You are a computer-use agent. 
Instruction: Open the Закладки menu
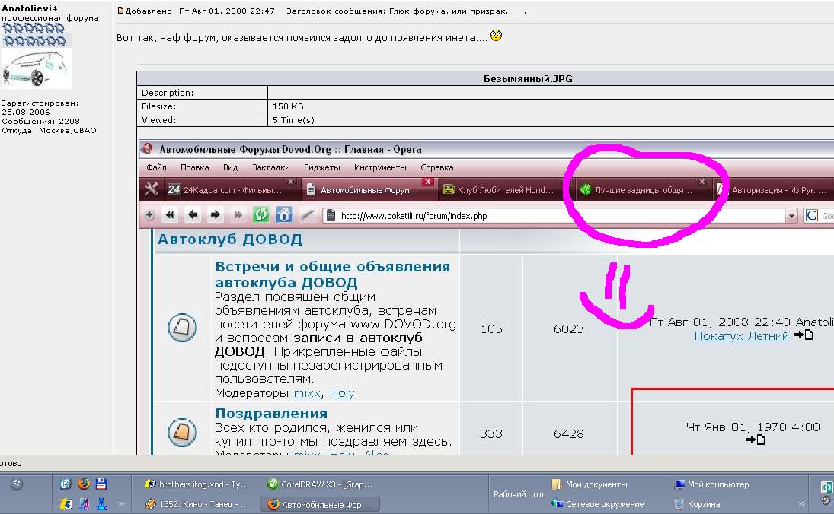pyautogui.click(x=270, y=167)
